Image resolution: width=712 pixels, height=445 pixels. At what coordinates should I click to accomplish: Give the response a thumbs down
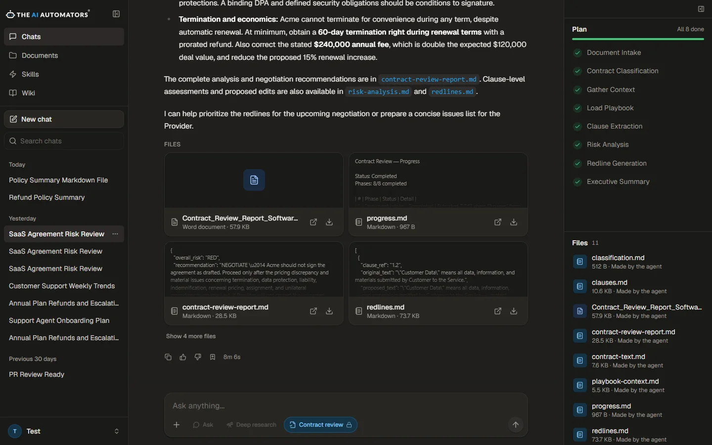coord(198,357)
